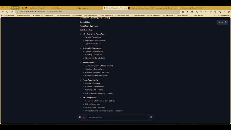Expand the favorites bar overflow chevron
Screen dimensions: 231x130
[214, 16]
